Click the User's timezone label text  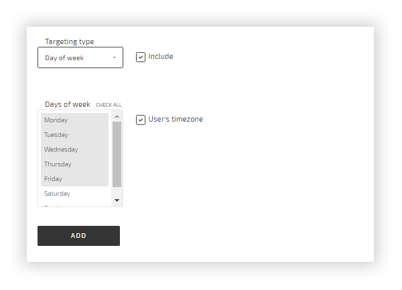pos(176,120)
